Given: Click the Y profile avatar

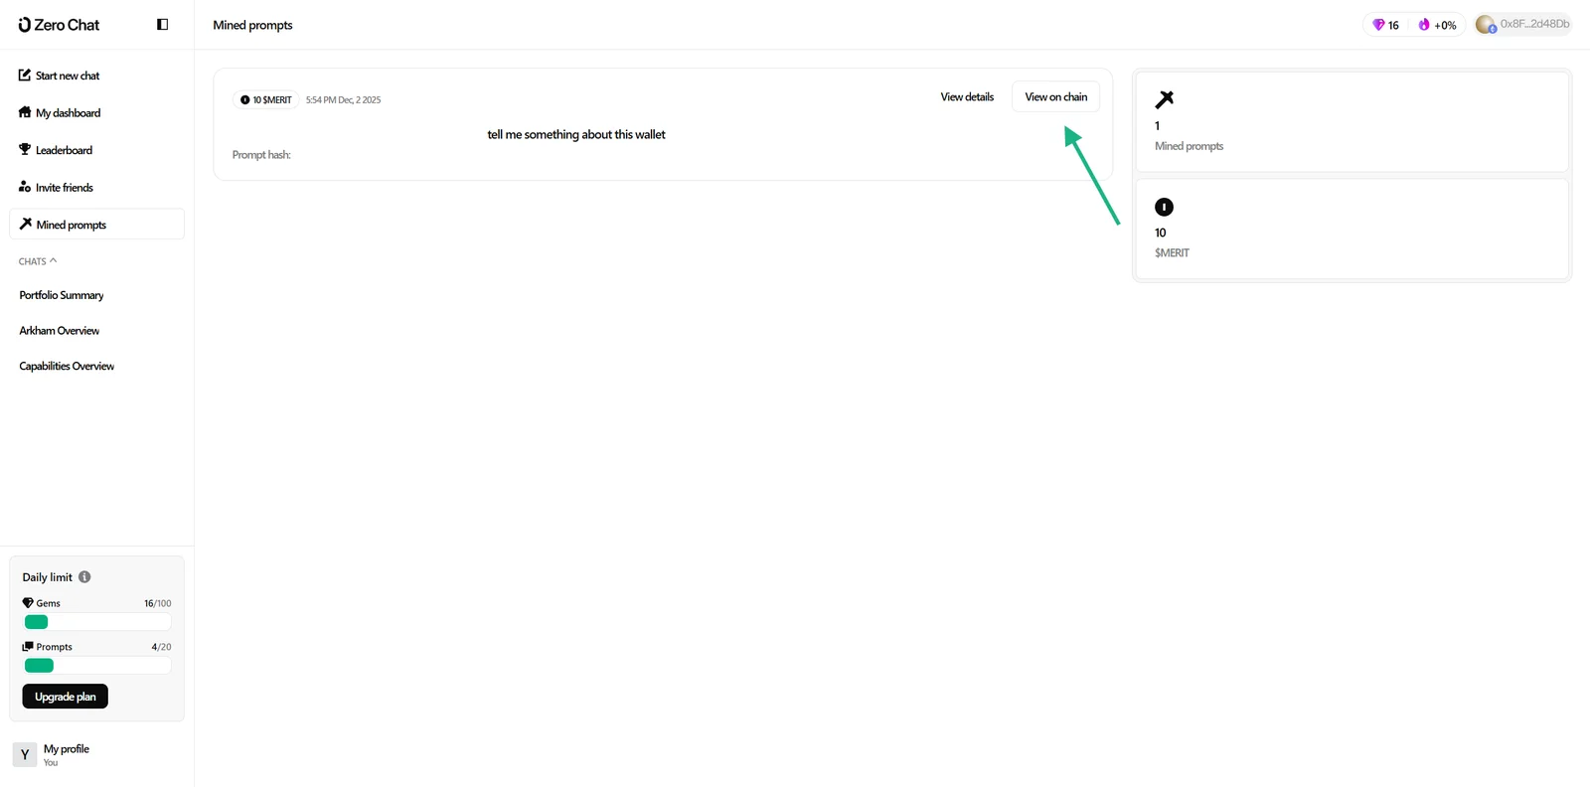Looking at the screenshot, I should (x=25, y=754).
